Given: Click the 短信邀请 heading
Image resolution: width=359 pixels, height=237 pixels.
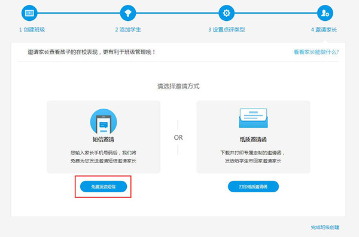Looking at the screenshot, I should [x=104, y=140].
